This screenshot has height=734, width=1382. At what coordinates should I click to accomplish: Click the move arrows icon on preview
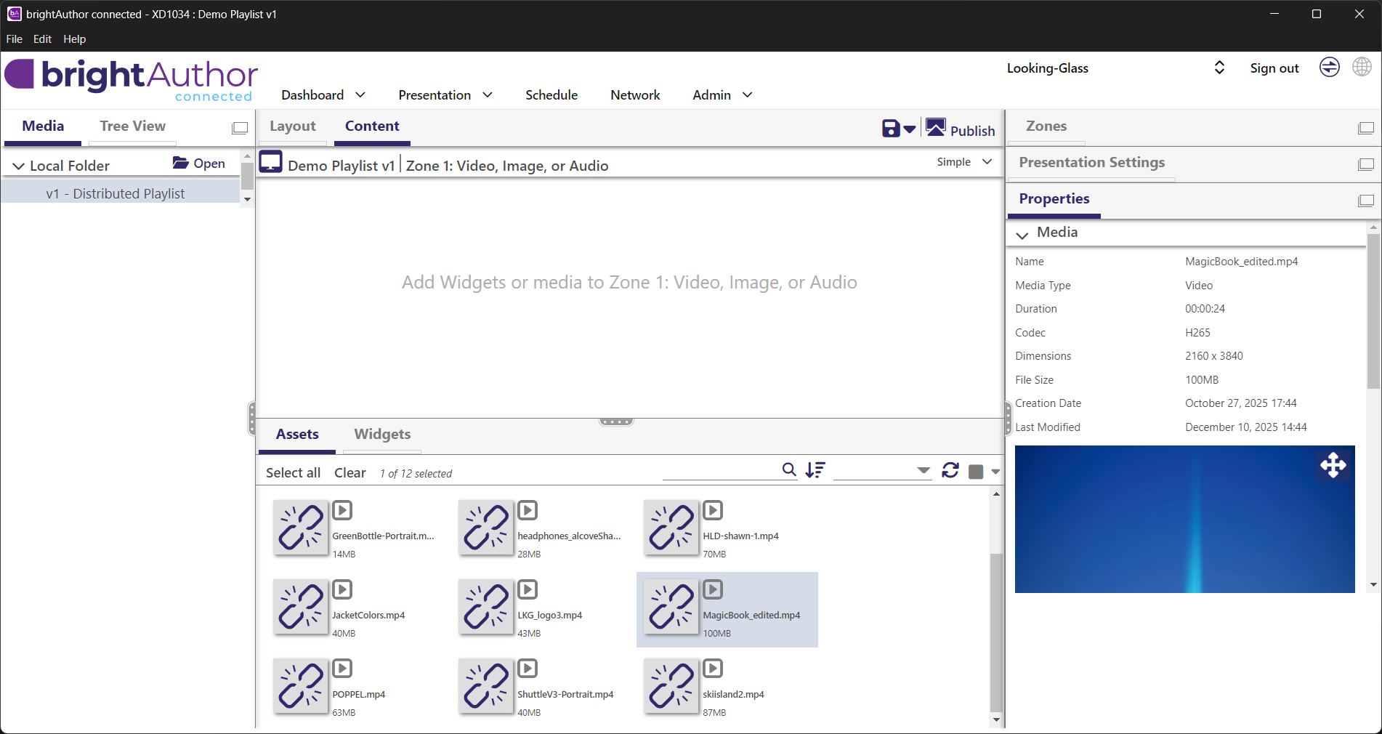pyautogui.click(x=1333, y=465)
